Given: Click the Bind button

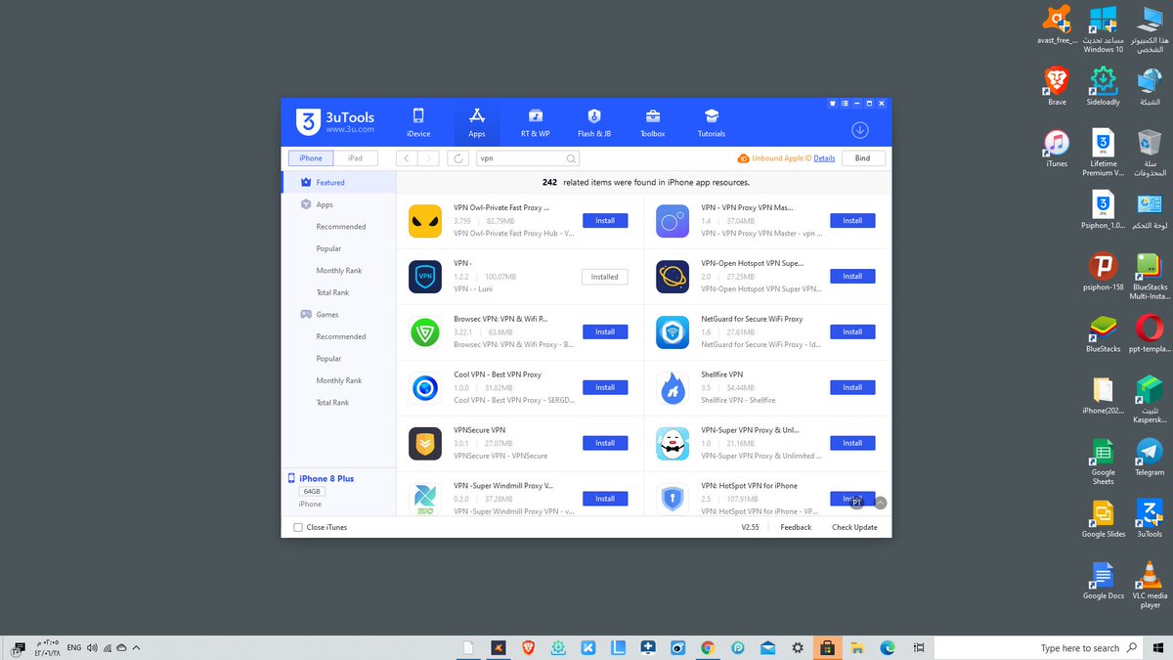Looking at the screenshot, I should [x=862, y=158].
